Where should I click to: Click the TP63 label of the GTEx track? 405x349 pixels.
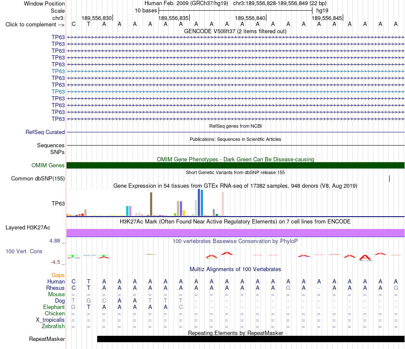[58, 204]
